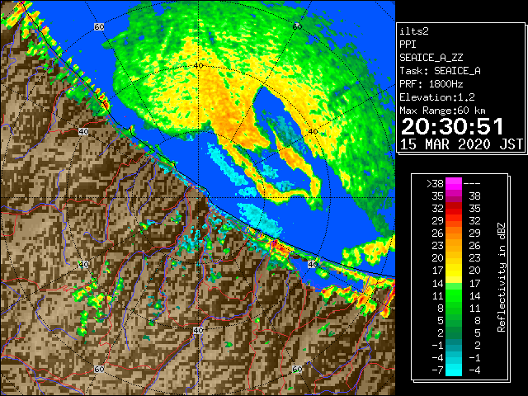Viewport: 528px width, 396px height.
Task: Select the 'PRF: 1800Hz' text
Action: coord(431,84)
